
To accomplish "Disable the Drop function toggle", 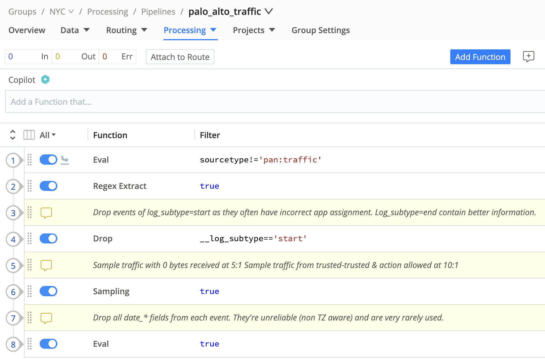I will pyautogui.click(x=49, y=239).
